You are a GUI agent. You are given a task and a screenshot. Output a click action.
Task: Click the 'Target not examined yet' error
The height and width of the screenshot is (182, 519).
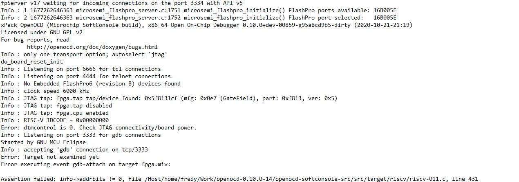click(x=50, y=157)
